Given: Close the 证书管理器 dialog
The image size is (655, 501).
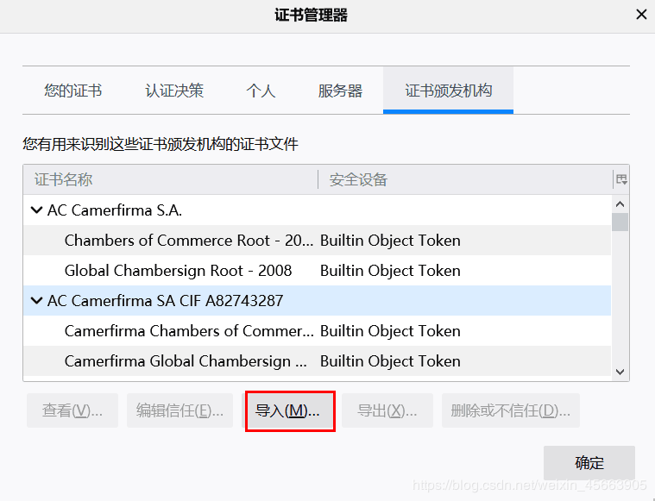Looking at the screenshot, I should 641,15.
